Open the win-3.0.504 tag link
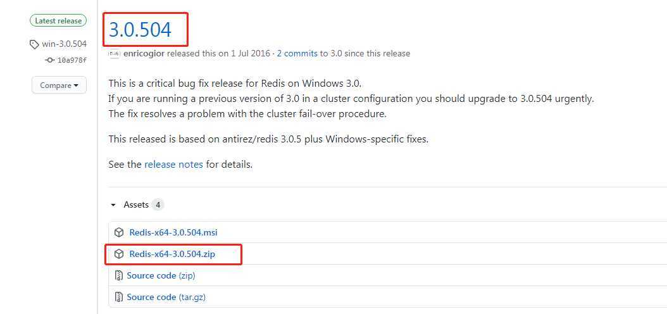The image size is (667, 314). [65, 44]
